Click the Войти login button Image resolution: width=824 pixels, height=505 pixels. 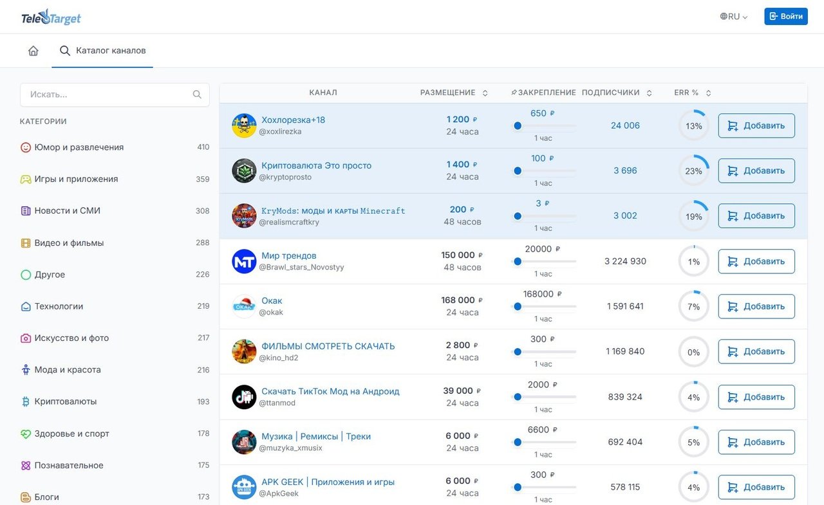click(x=786, y=17)
